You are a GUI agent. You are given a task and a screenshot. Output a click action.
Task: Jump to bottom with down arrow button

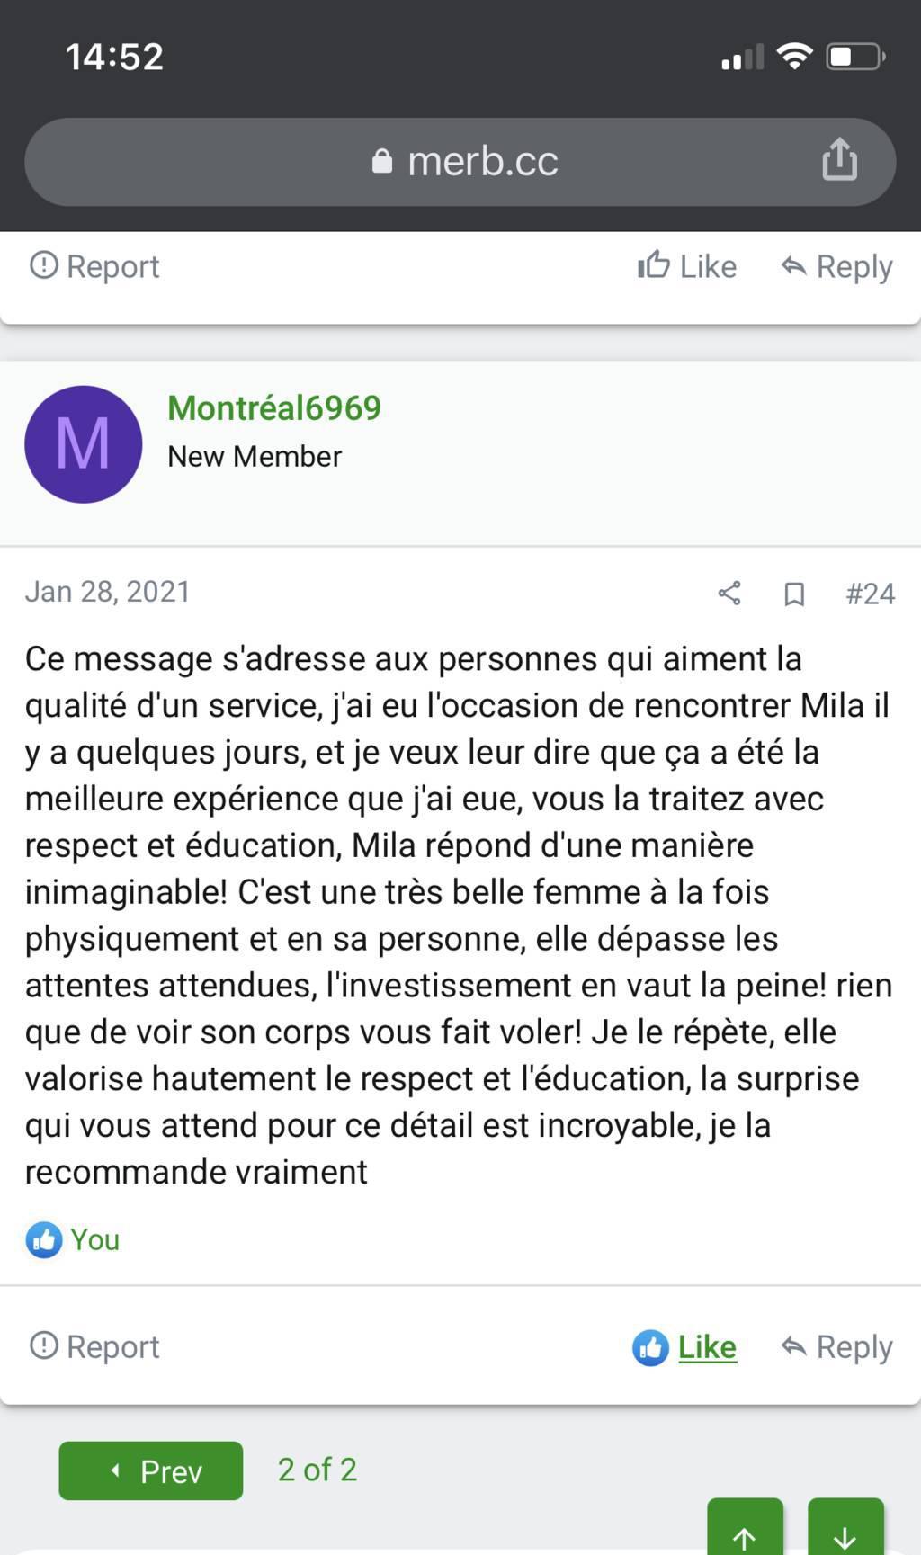(845, 1533)
